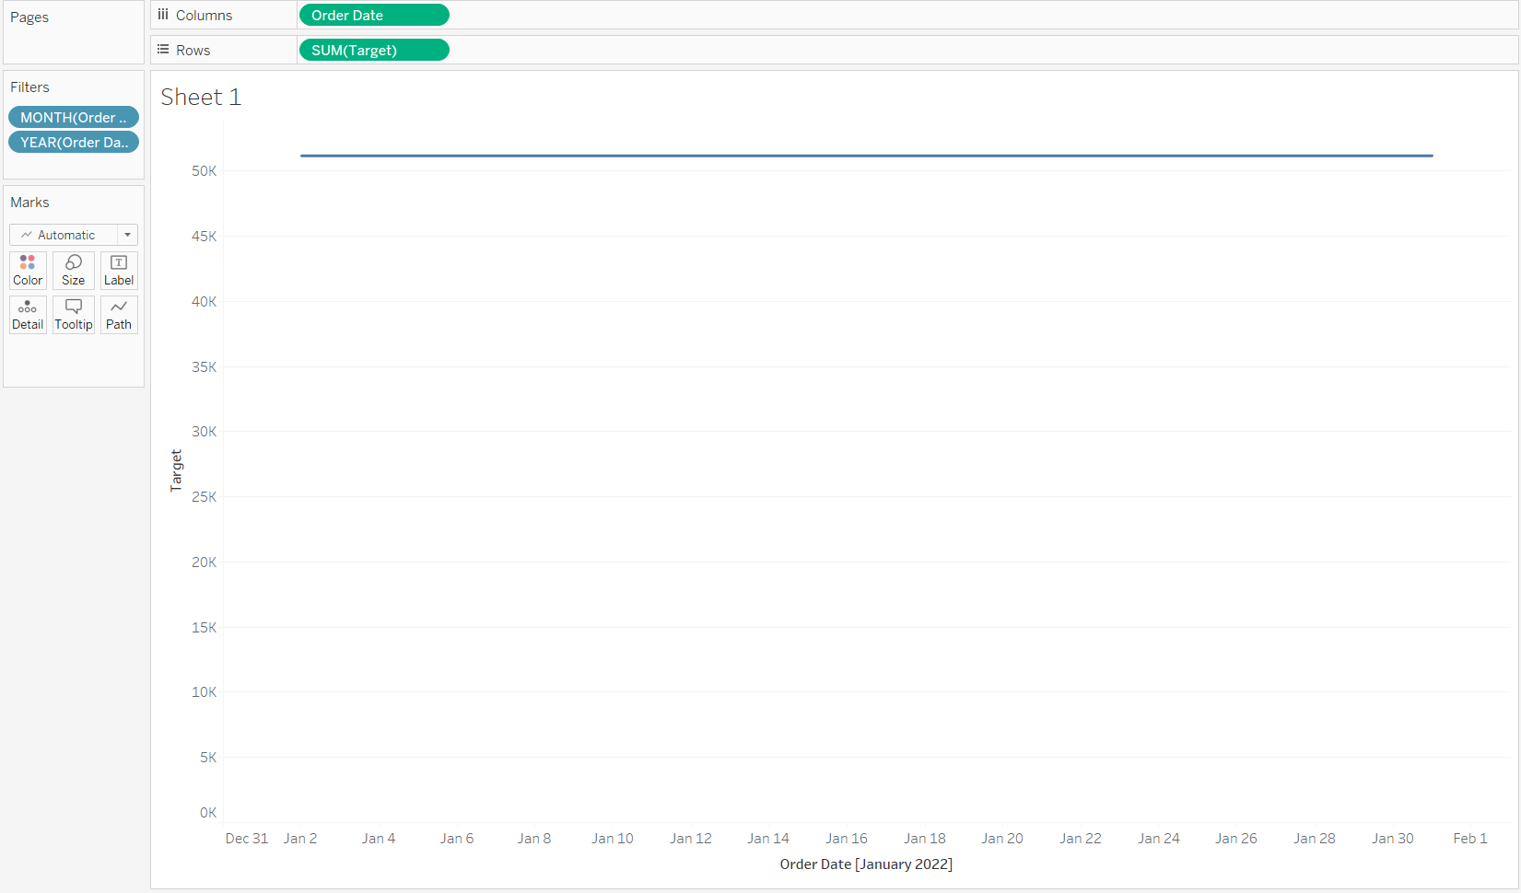
Task: Click the Feb 1 date label
Action: (1470, 838)
